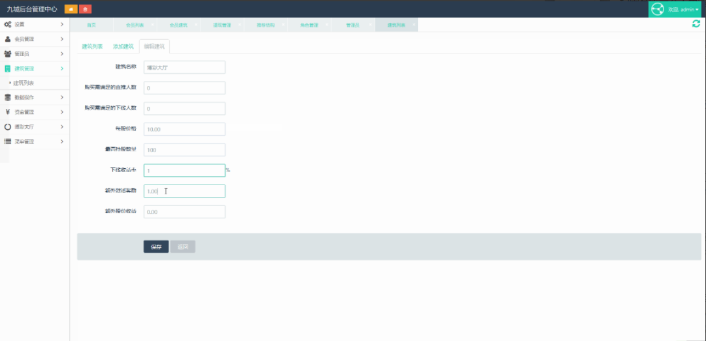
Task: Click the 返回 button
Action: [x=183, y=246]
